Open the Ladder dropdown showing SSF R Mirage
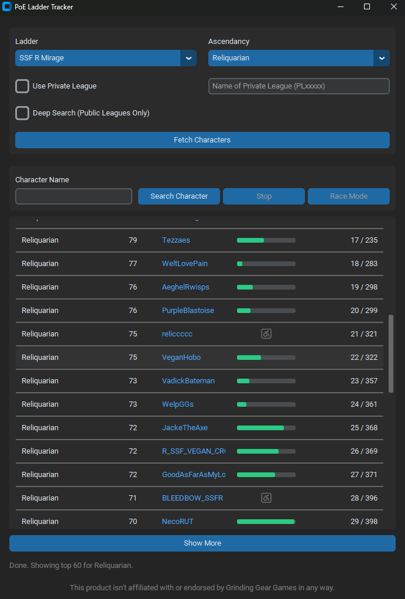 105,58
